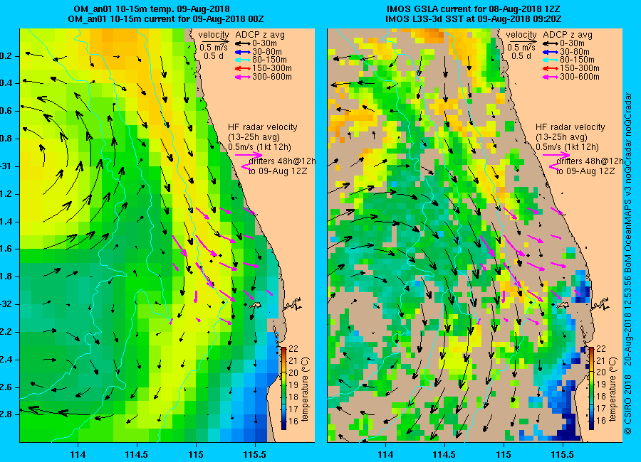Screen dimensions: 641x462
Task: Click title 'IMOS GSLA current for 08-Aug-2018 12Z'
Action: (x=474, y=9)
